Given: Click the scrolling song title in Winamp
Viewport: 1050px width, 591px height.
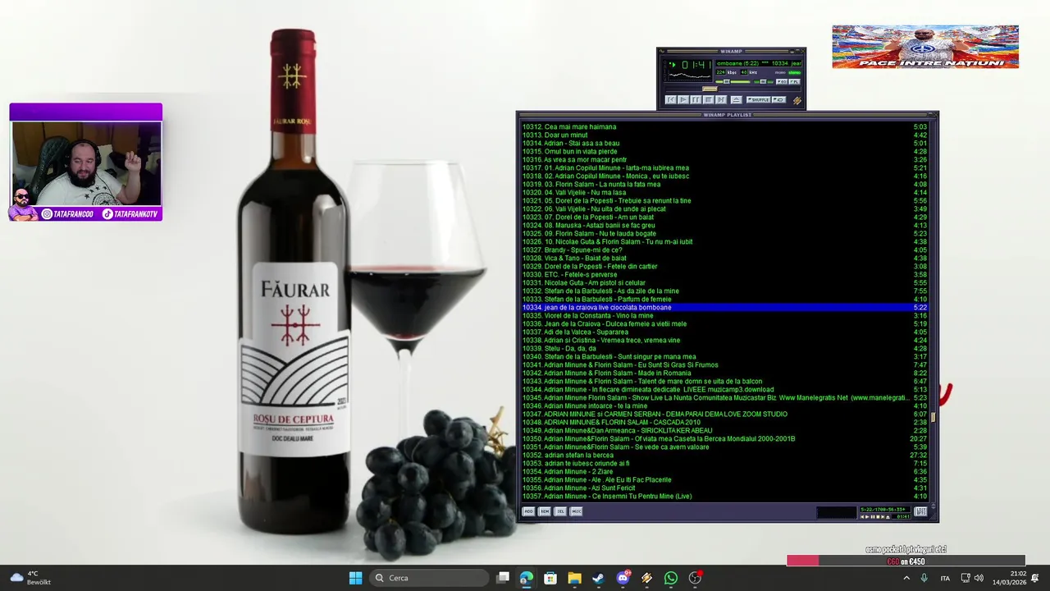Looking at the screenshot, I should (759, 63).
